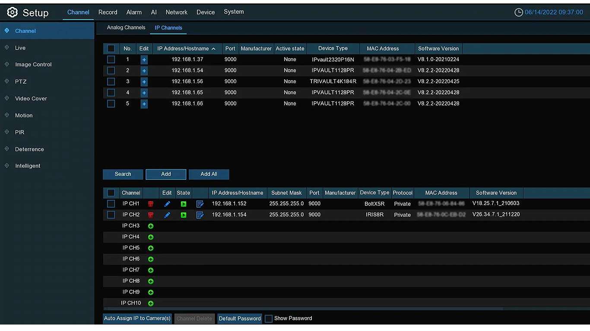Open the settings list icon for IP CH2
This screenshot has width=590, height=331.
point(200,215)
